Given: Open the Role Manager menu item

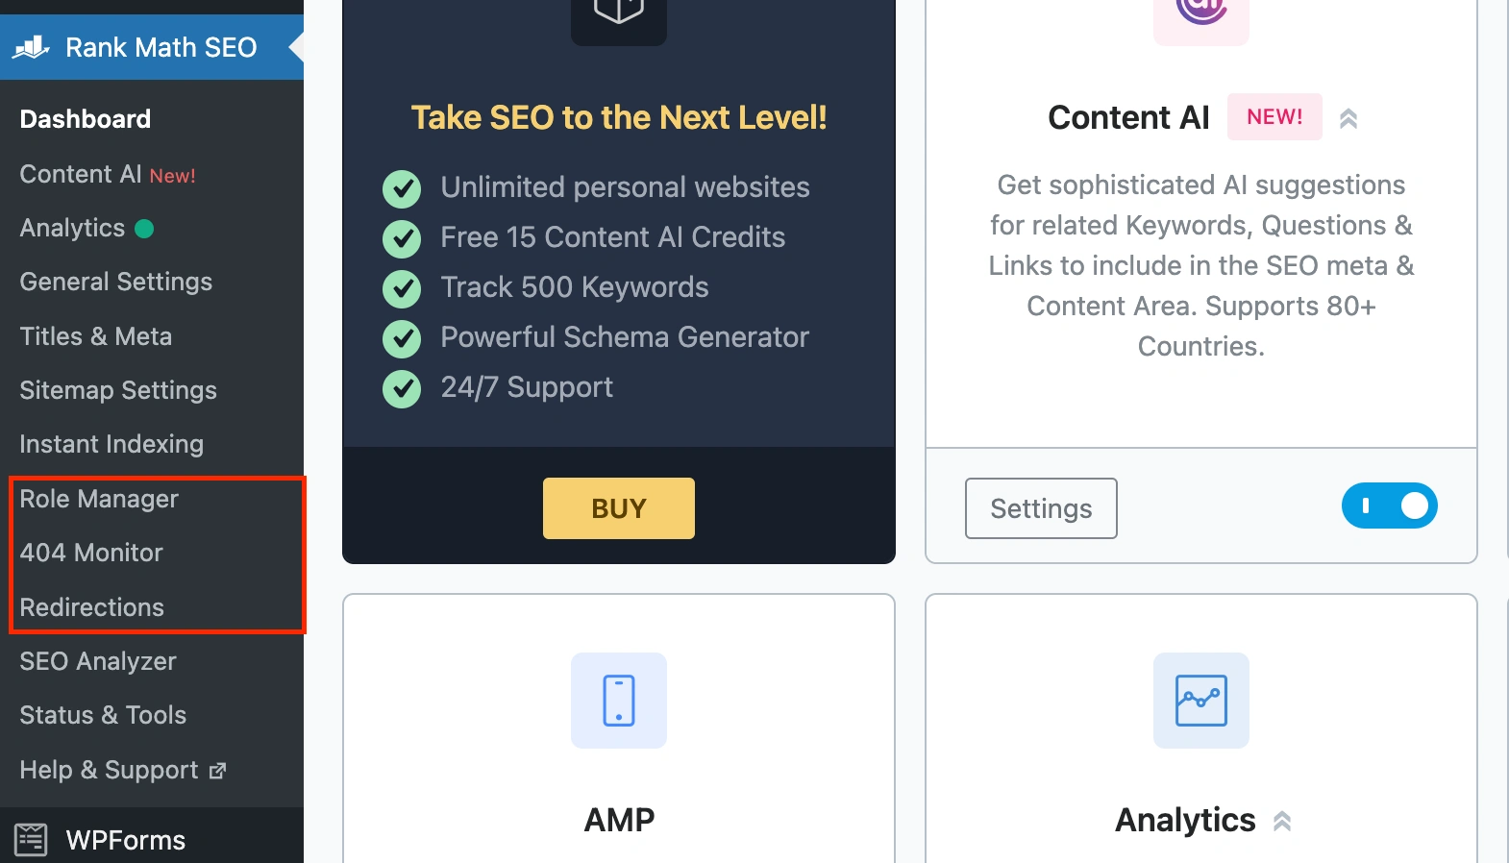Looking at the screenshot, I should 99,499.
